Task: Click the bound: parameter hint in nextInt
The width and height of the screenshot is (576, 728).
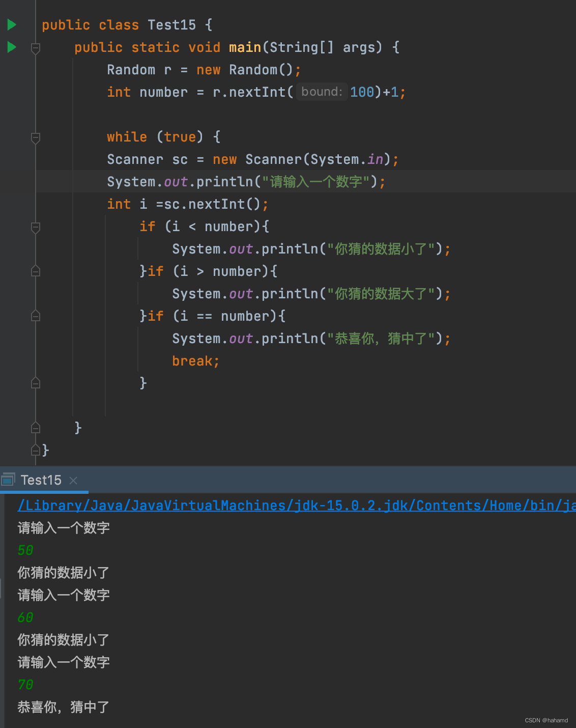Action: click(x=322, y=92)
